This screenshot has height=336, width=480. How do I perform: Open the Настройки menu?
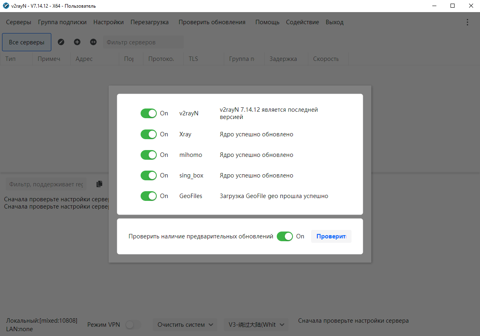point(108,22)
